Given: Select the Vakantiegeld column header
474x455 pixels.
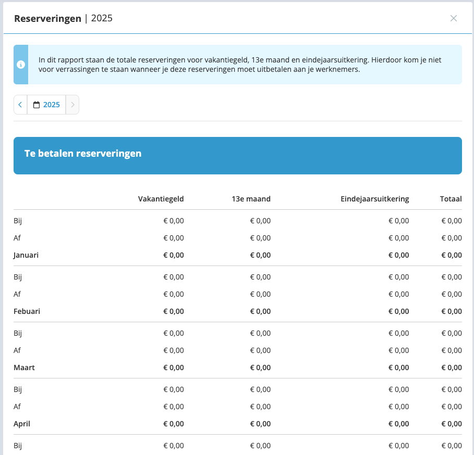Looking at the screenshot, I should [x=161, y=199].
